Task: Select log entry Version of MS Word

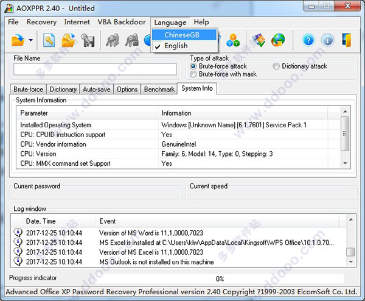Action: (x=179, y=233)
